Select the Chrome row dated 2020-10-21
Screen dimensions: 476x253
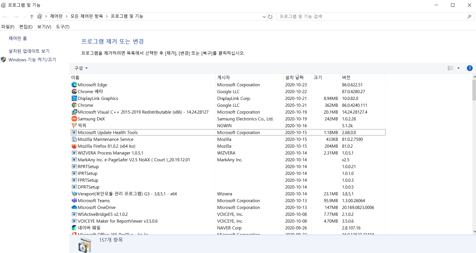coord(228,105)
